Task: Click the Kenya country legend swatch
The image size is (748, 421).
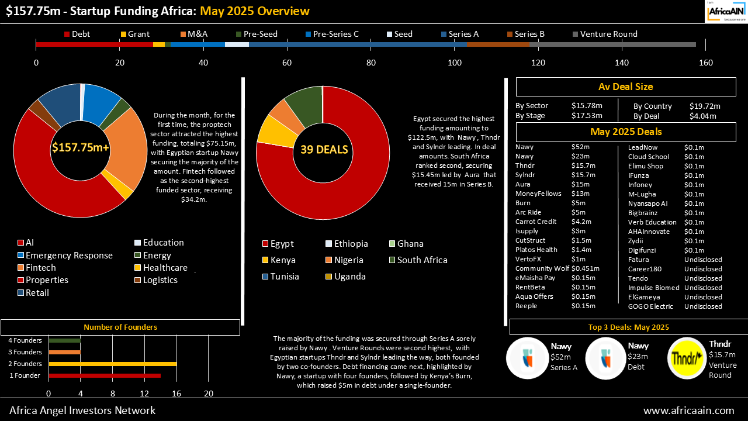Action: [265, 260]
